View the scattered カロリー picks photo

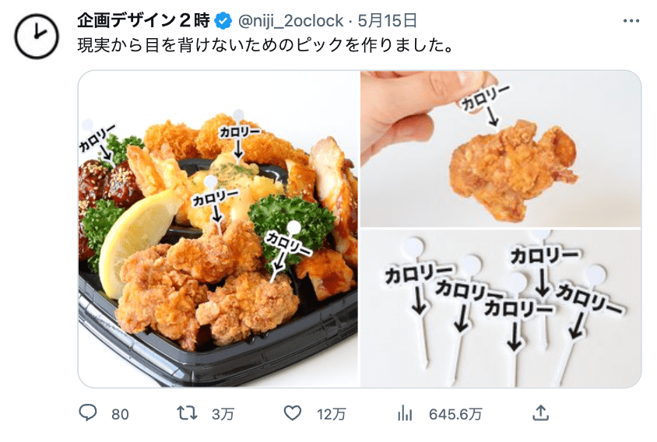point(501,308)
